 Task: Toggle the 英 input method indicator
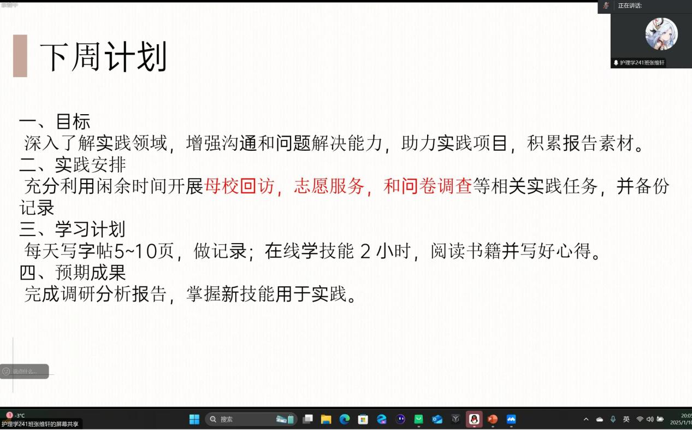626,419
